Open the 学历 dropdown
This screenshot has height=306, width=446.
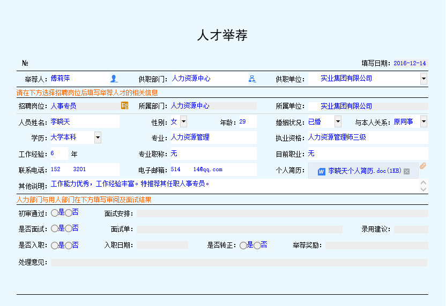[98, 137]
